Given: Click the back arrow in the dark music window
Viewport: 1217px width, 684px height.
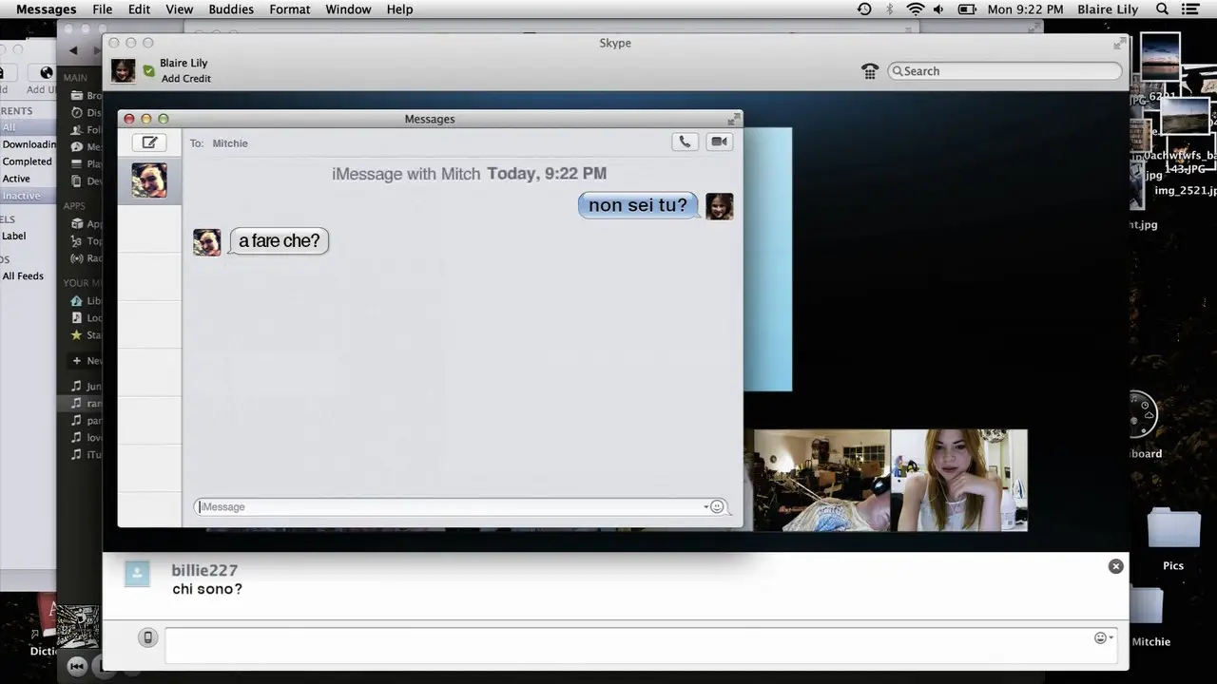Looking at the screenshot, I should coord(73,50).
